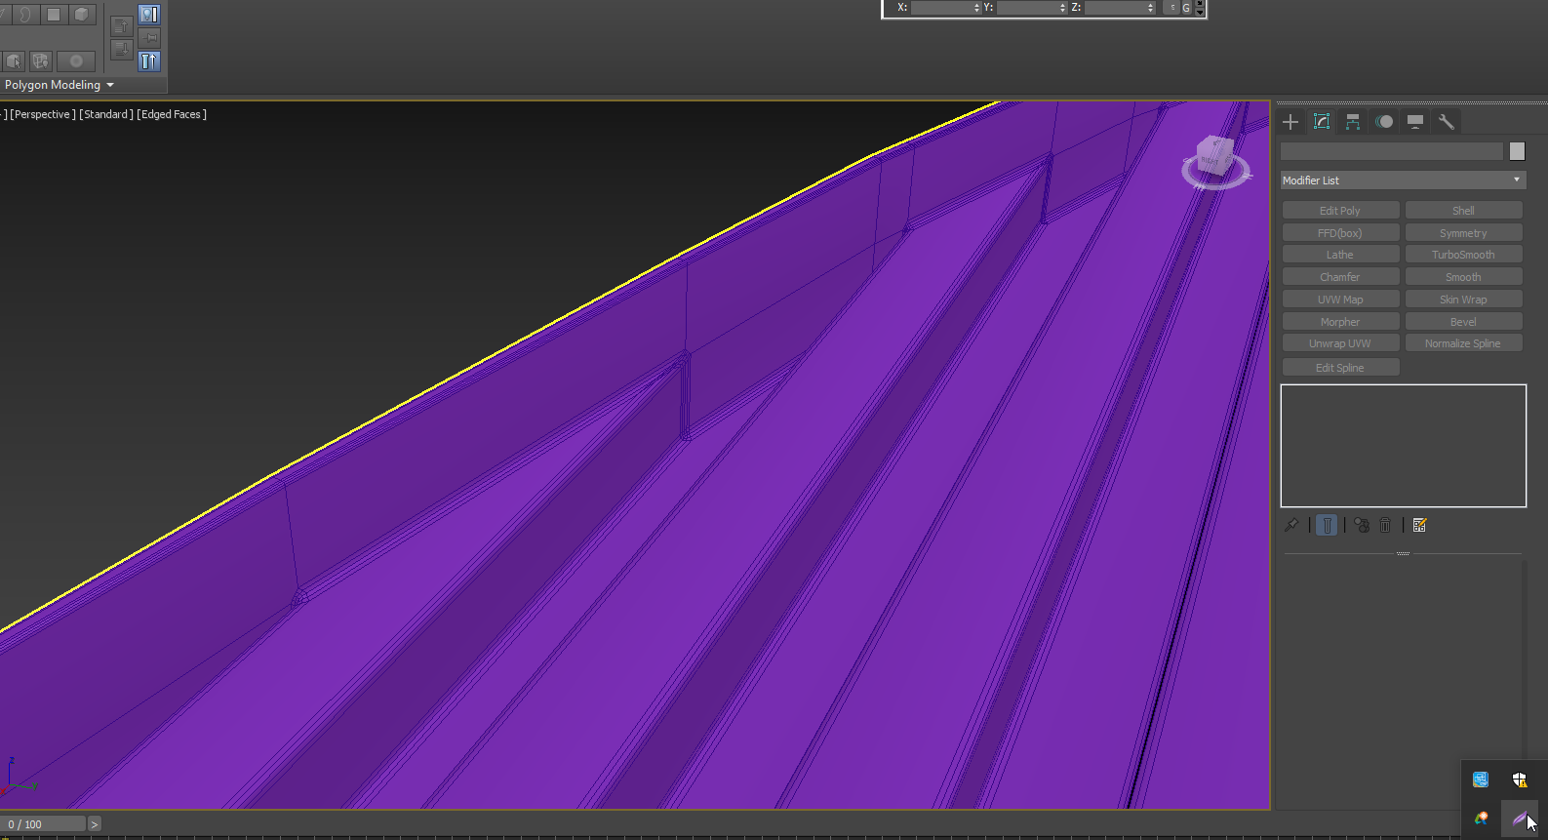Click inside the empty modifier stack list

(1403, 446)
